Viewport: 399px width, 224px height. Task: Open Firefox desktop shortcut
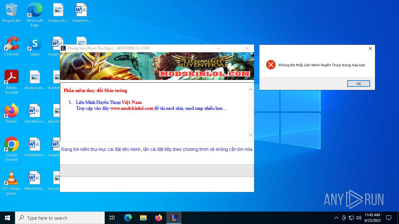[12, 114]
